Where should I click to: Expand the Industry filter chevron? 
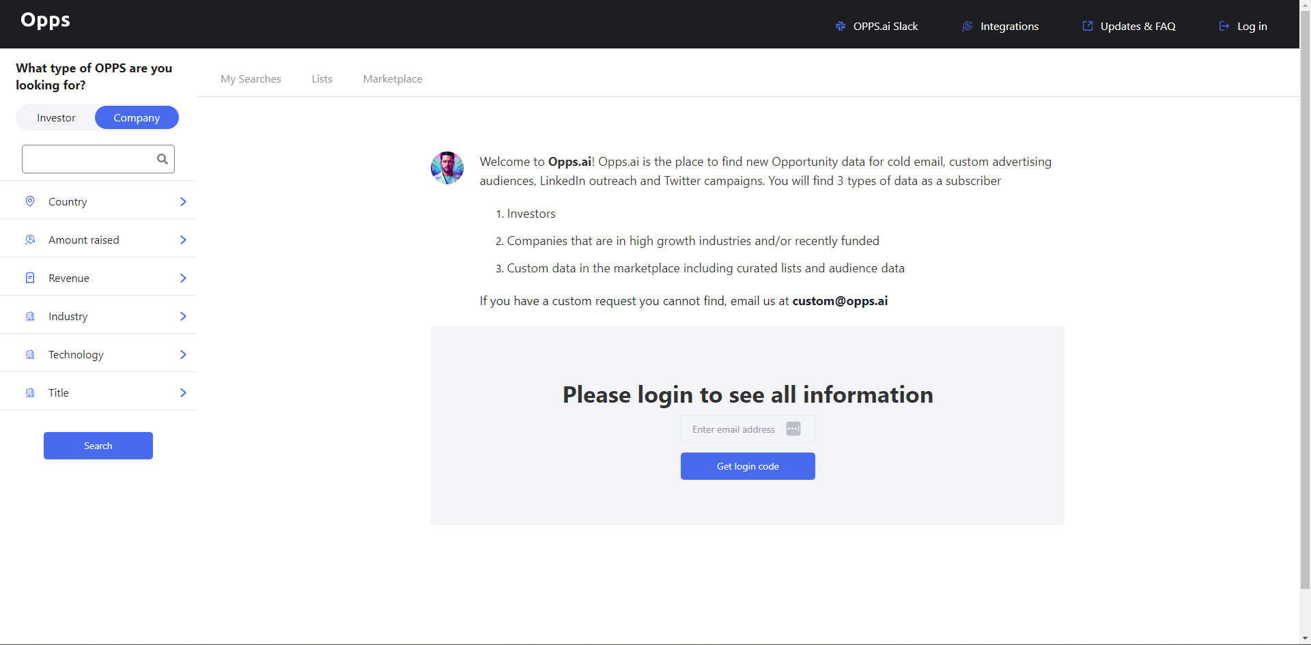pyautogui.click(x=183, y=316)
